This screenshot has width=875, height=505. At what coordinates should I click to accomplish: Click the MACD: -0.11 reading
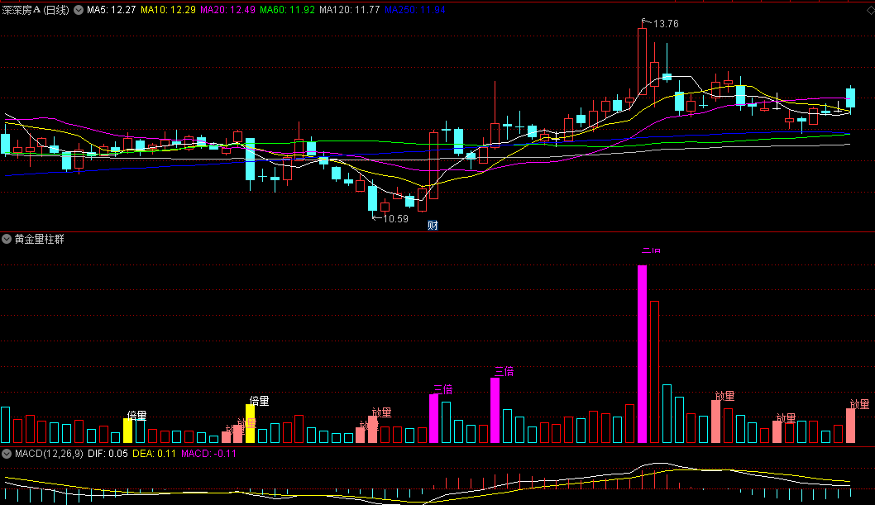pos(208,454)
